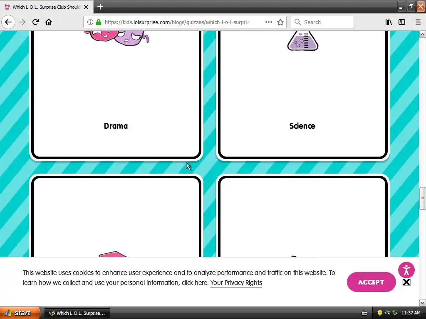Screen dimensions: 426x319
Task: Toggle the sidebar view icon
Action: pos(402,22)
